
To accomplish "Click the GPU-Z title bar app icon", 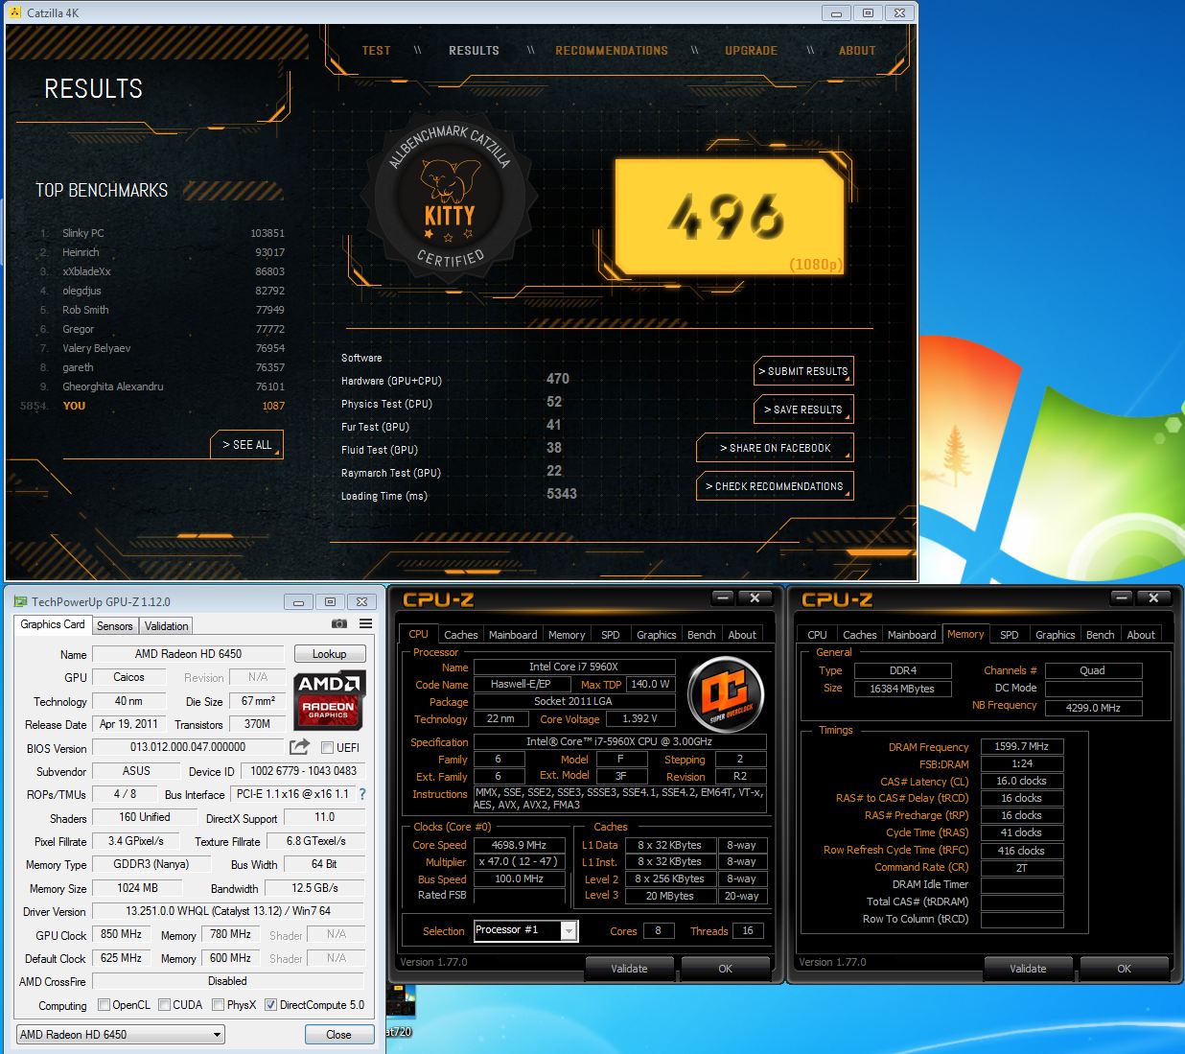I will point(20,602).
